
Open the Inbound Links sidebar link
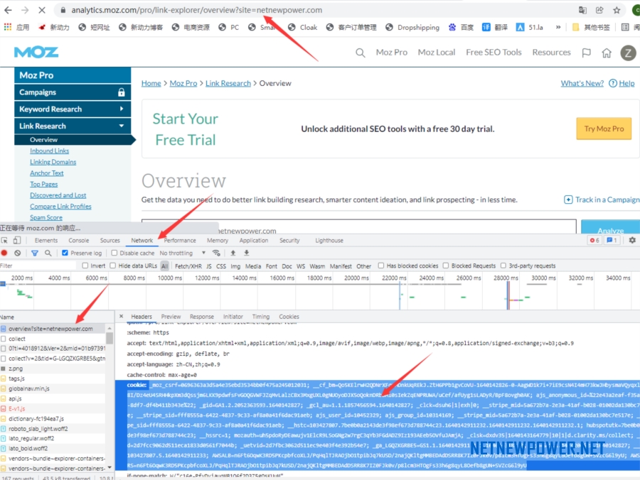[49, 151]
